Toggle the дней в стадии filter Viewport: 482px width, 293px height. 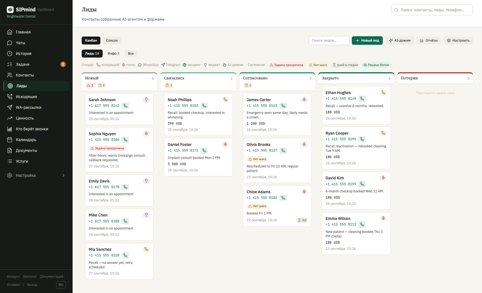(345, 65)
